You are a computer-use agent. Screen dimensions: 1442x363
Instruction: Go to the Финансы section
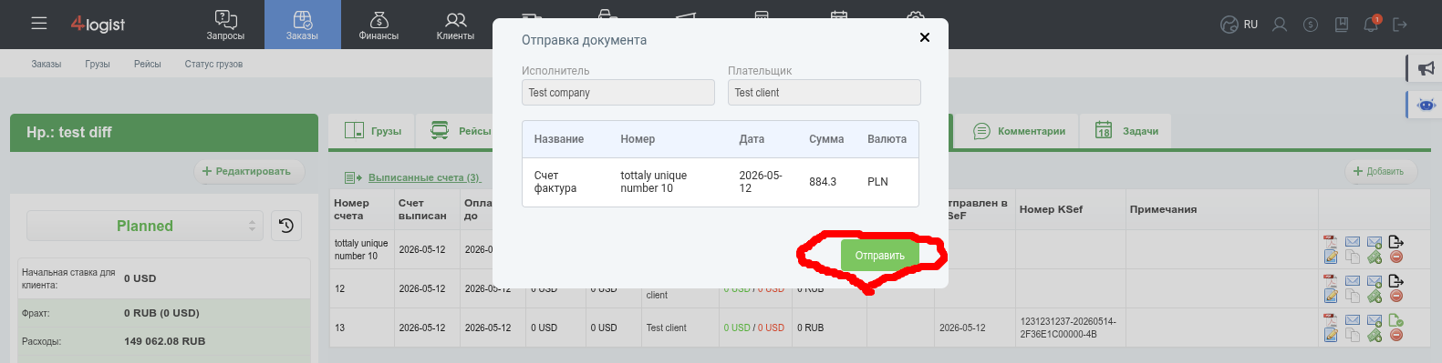click(379, 25)
